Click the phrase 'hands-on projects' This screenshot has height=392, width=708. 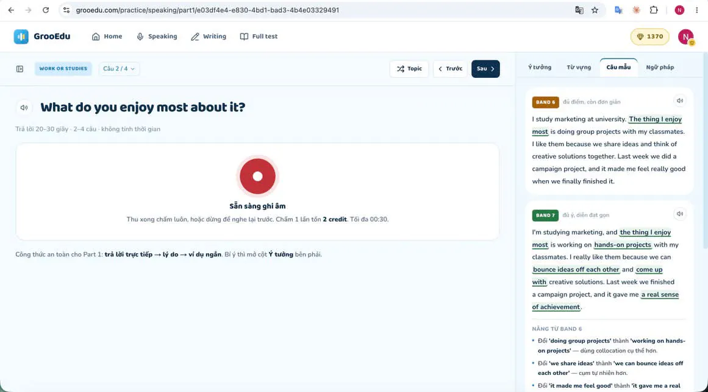pyautogui.click(x=623, y=245)
